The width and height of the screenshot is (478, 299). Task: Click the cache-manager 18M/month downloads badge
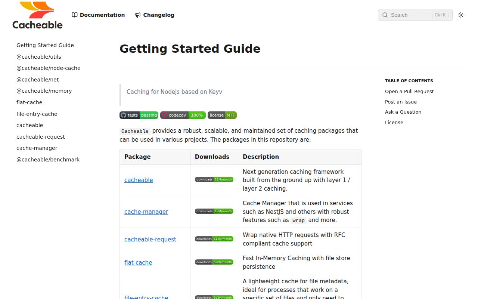coord(214,211)
